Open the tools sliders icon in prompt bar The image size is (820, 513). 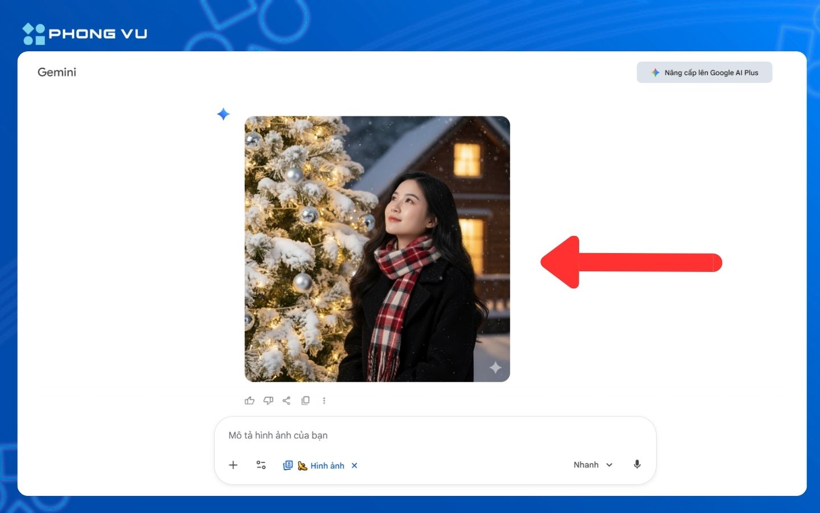coord(261,465)
